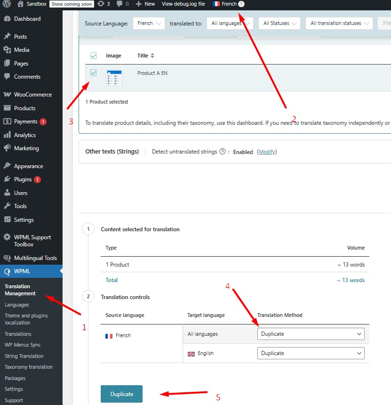Click the New menu in admin bar

click(x=150, y=4)
